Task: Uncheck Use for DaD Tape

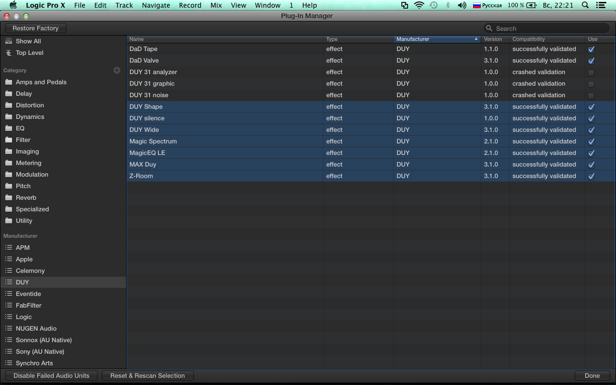Action: (x=591, y=49)
